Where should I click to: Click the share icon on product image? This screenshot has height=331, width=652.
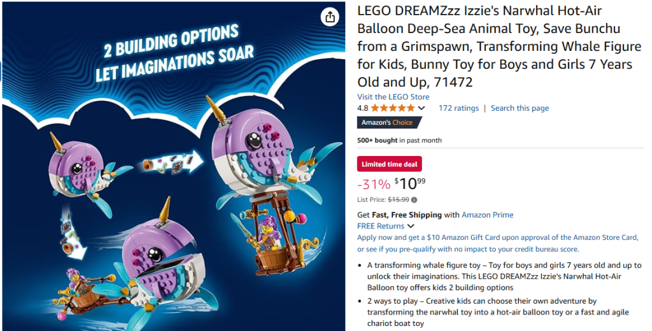[330, 17]
